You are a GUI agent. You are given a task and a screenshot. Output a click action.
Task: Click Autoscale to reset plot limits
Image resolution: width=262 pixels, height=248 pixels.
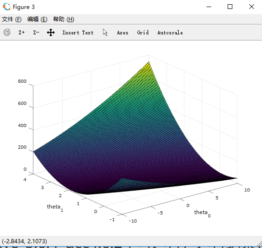[170, 32]
